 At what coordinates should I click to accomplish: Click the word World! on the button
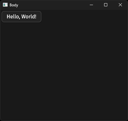coord(29,16)
